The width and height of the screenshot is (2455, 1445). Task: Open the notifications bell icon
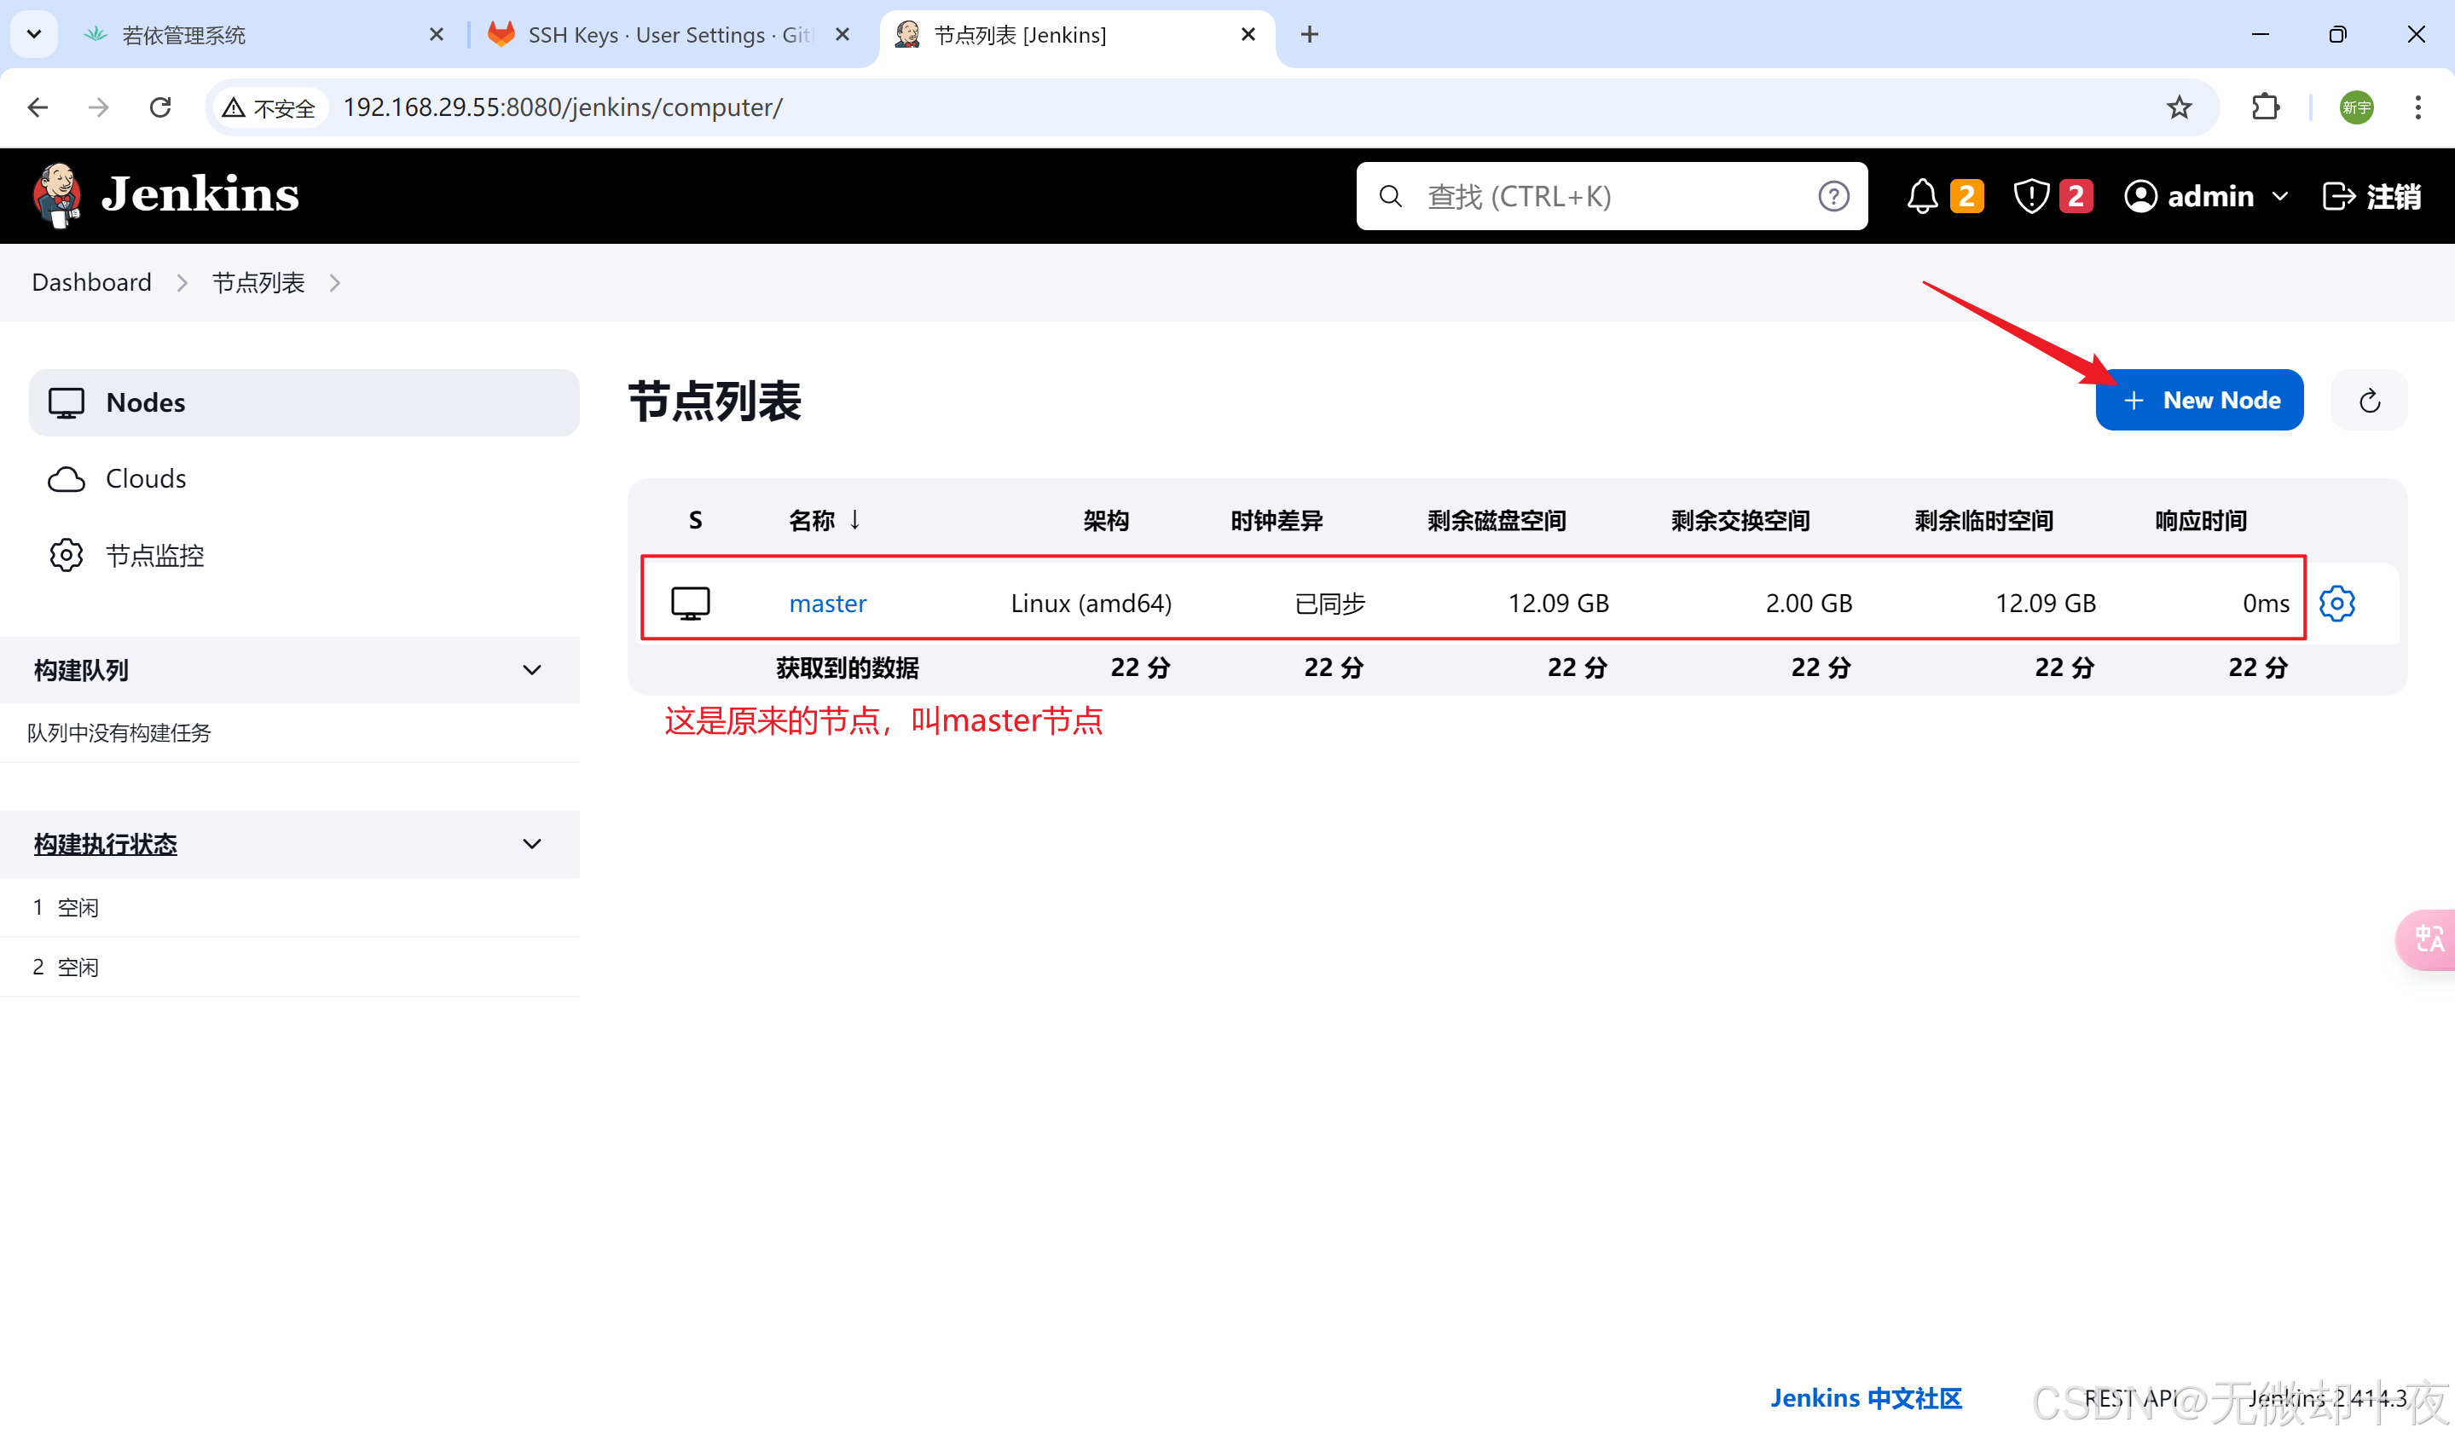point(1921,196)
